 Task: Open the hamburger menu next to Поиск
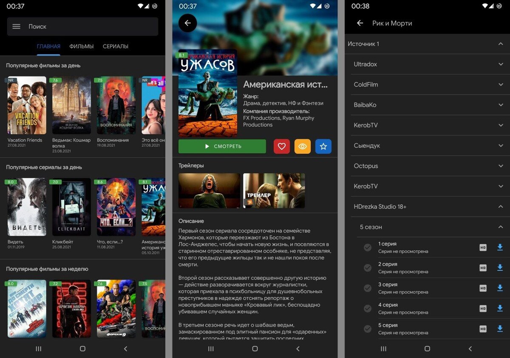(16, 26)
